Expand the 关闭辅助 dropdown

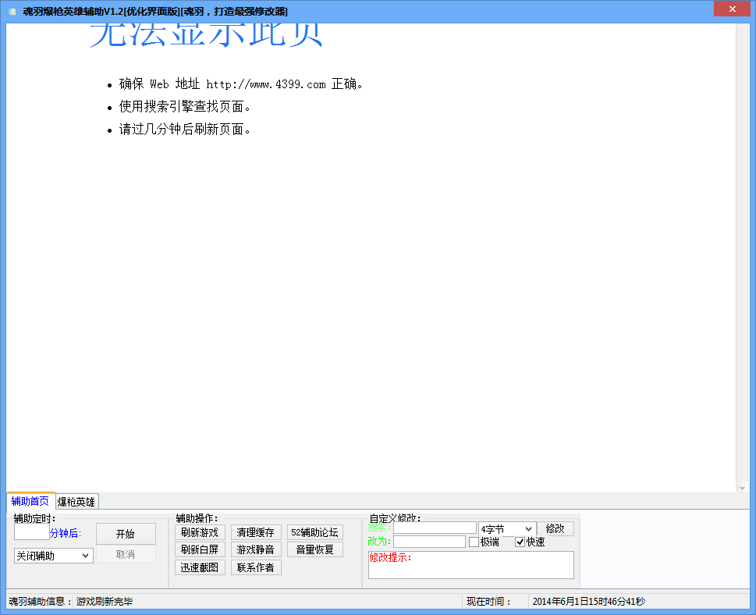point(54,556)
